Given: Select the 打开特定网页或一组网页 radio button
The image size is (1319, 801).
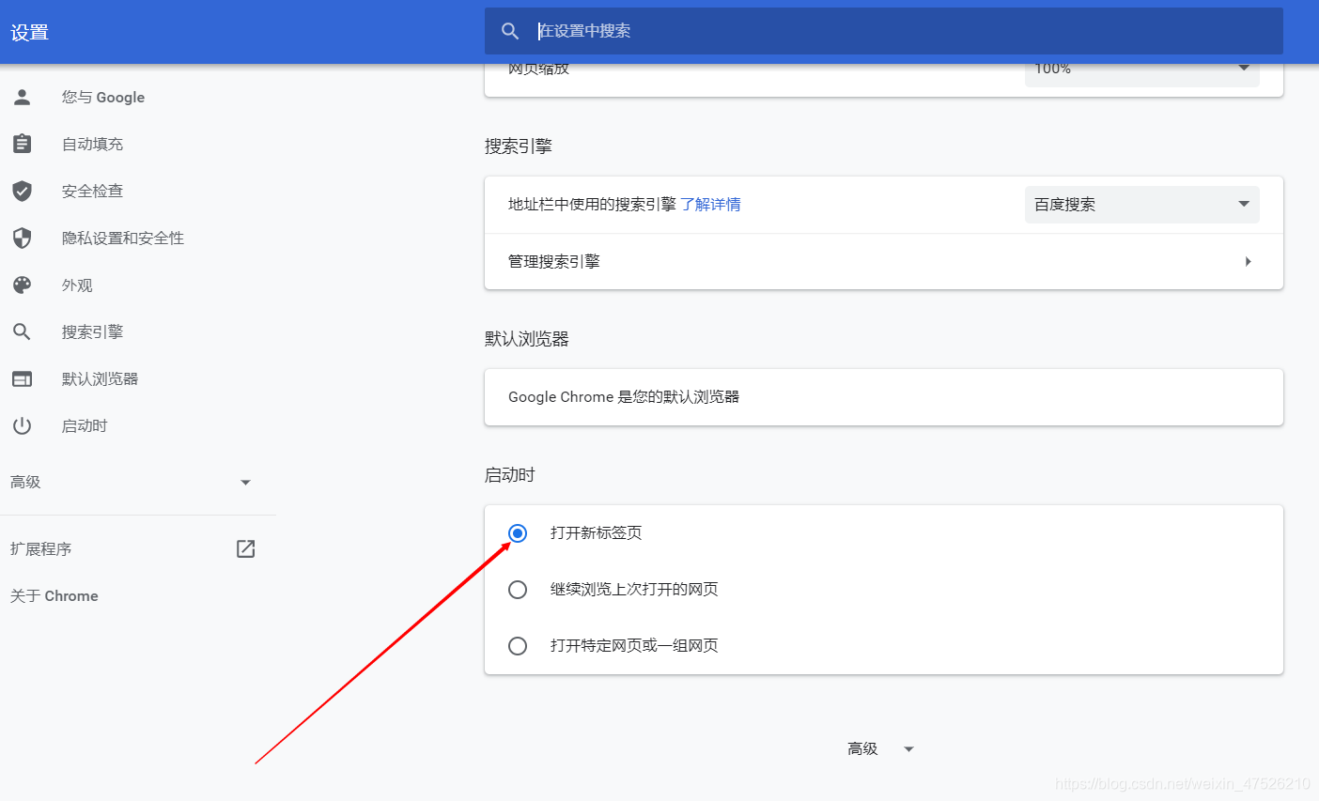Looking at the screenshot, I should pyautogui.click(x=518, y=646).
